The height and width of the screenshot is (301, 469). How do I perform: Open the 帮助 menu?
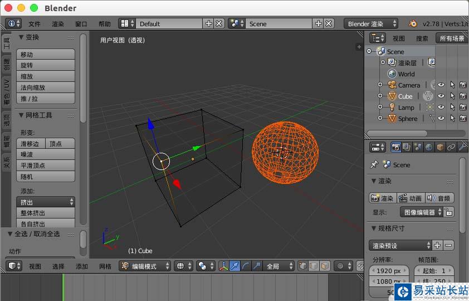(105, 24)
